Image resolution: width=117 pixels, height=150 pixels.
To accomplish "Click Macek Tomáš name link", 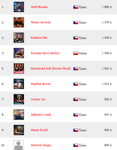I will click(39, 130).
